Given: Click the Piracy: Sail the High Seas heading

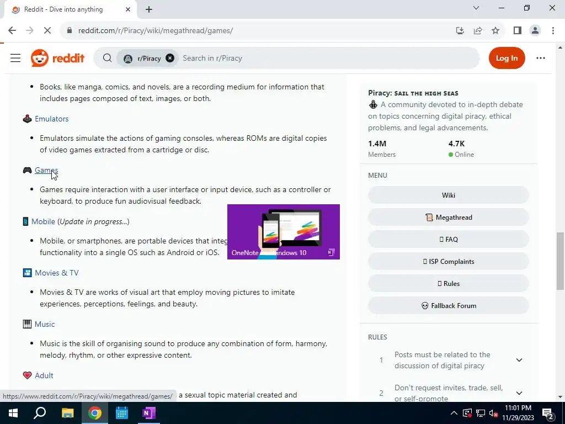Looking at the screenshot, I should pos(413,93).
